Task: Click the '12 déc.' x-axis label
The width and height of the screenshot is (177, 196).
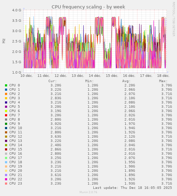Action: [61, 76]
